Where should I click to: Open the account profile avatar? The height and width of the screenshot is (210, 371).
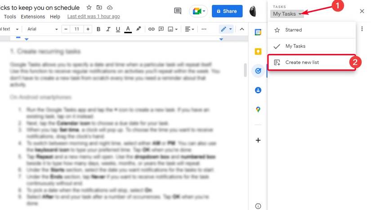point(253,11)
